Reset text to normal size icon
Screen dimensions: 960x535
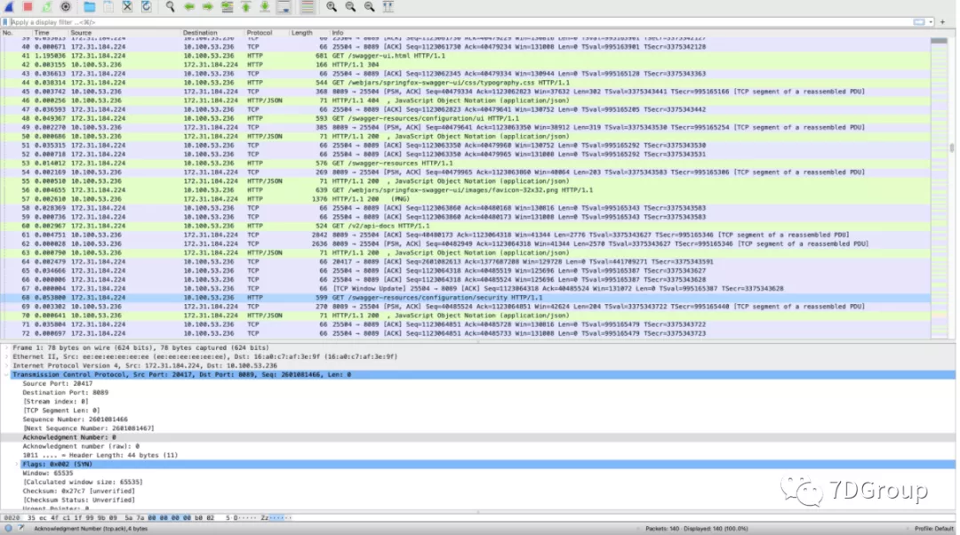pos(369,7)
